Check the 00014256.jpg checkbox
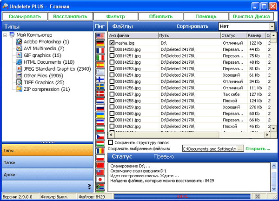Viewport: 279px width, 201px height. point(112,87)
